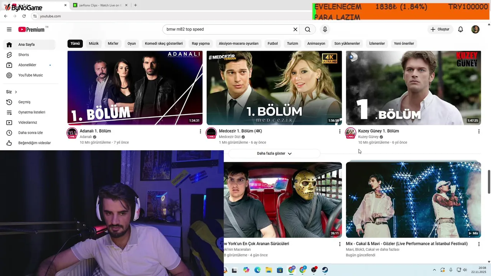The height and width of the screenshot is (276, 491).
Task: Open the Medcezir 1. Bölüm (4K) title
Action: 241,131
